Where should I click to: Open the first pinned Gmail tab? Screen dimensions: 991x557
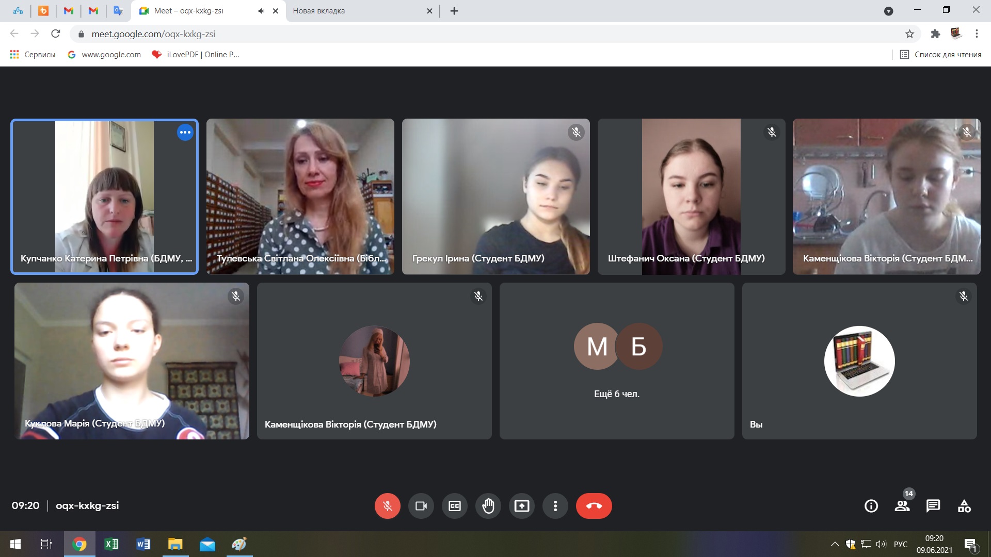[69, 11]
